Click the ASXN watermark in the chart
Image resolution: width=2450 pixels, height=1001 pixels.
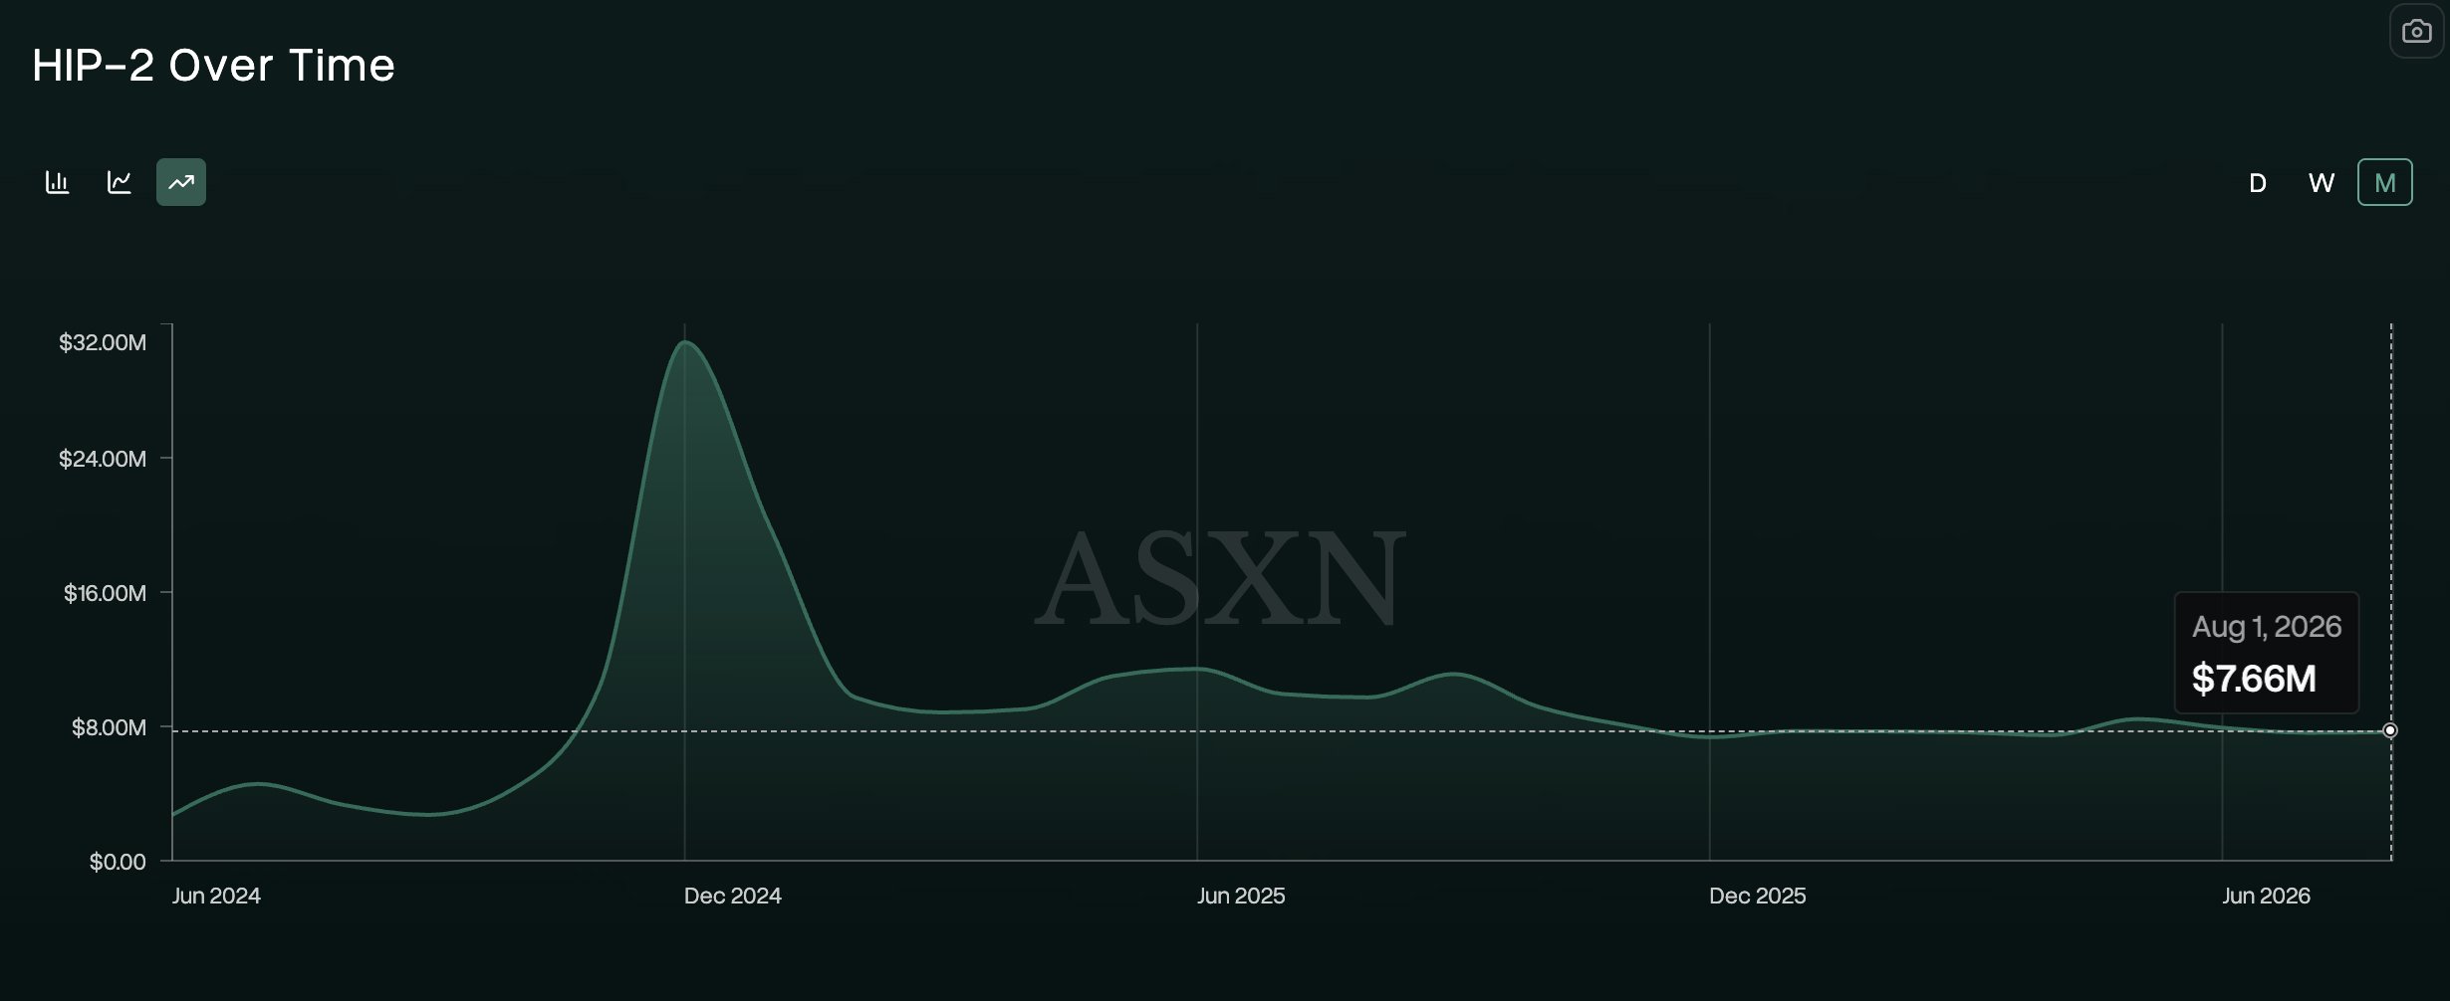(x=1220, y=578)
